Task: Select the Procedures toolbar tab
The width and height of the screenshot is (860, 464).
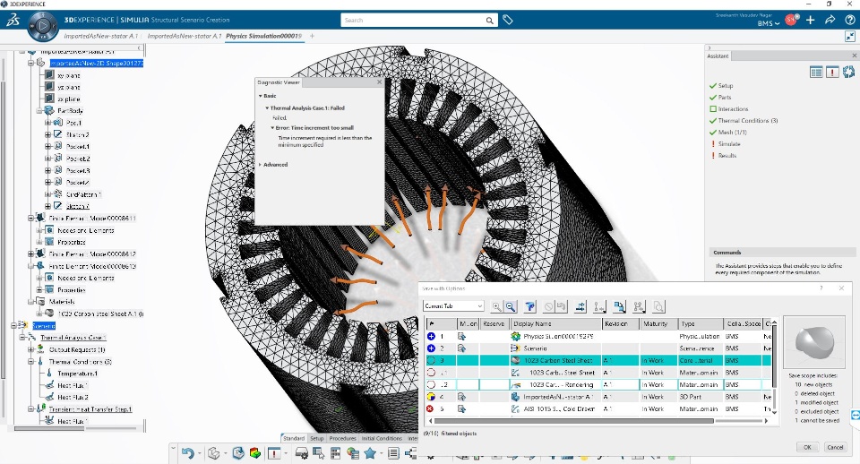Action: [x=343, y=438]
